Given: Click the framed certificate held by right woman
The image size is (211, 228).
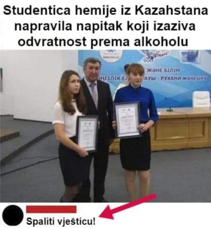Looking at the screenshot, I should pyautogui.click(x=127, y=120).
